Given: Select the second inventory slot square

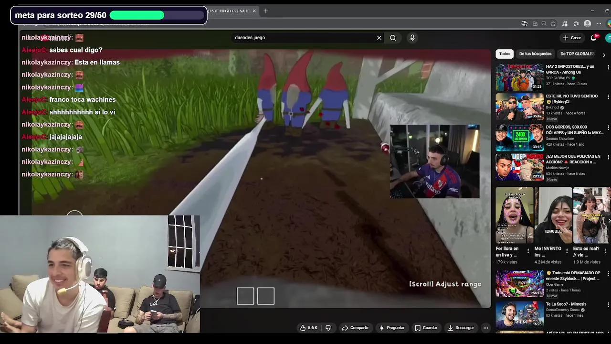Looking at the screenshot, I should tap(266, 296).
